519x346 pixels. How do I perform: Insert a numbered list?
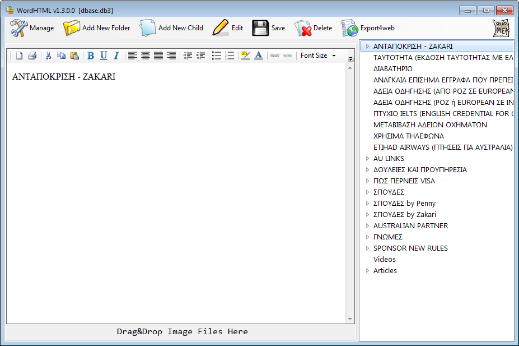tap(230, 56)
